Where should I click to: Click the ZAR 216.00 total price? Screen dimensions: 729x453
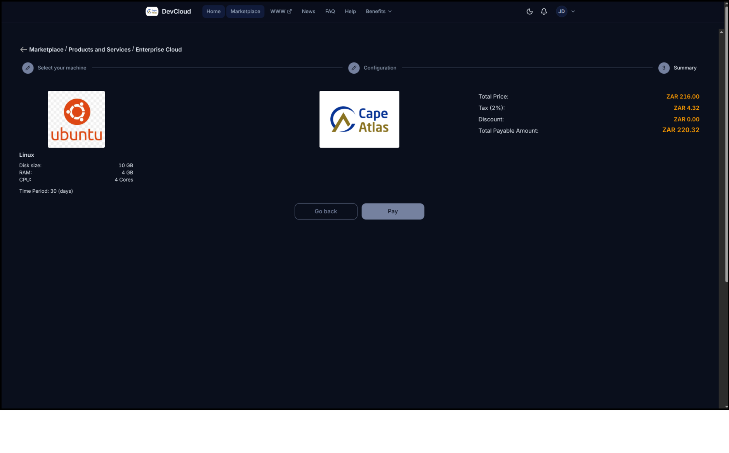click(683, 97)
